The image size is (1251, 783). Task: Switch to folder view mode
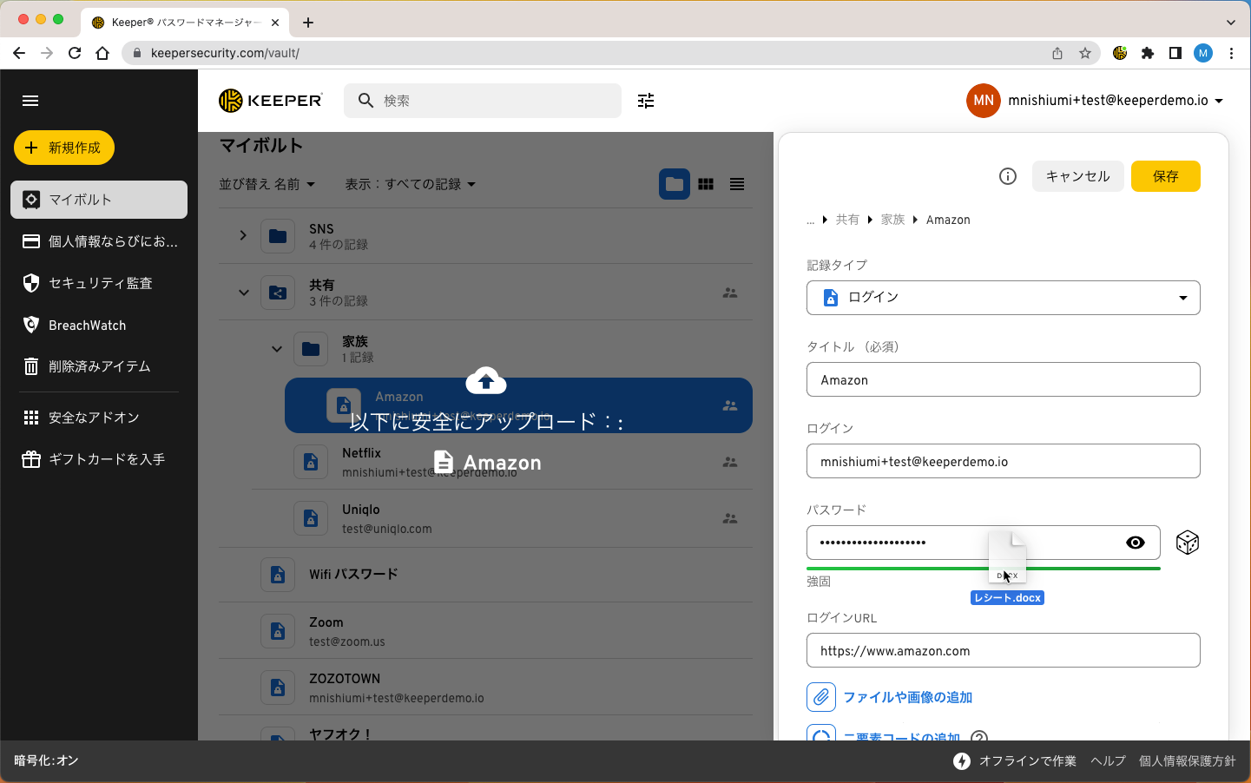[x=674, y=184]
